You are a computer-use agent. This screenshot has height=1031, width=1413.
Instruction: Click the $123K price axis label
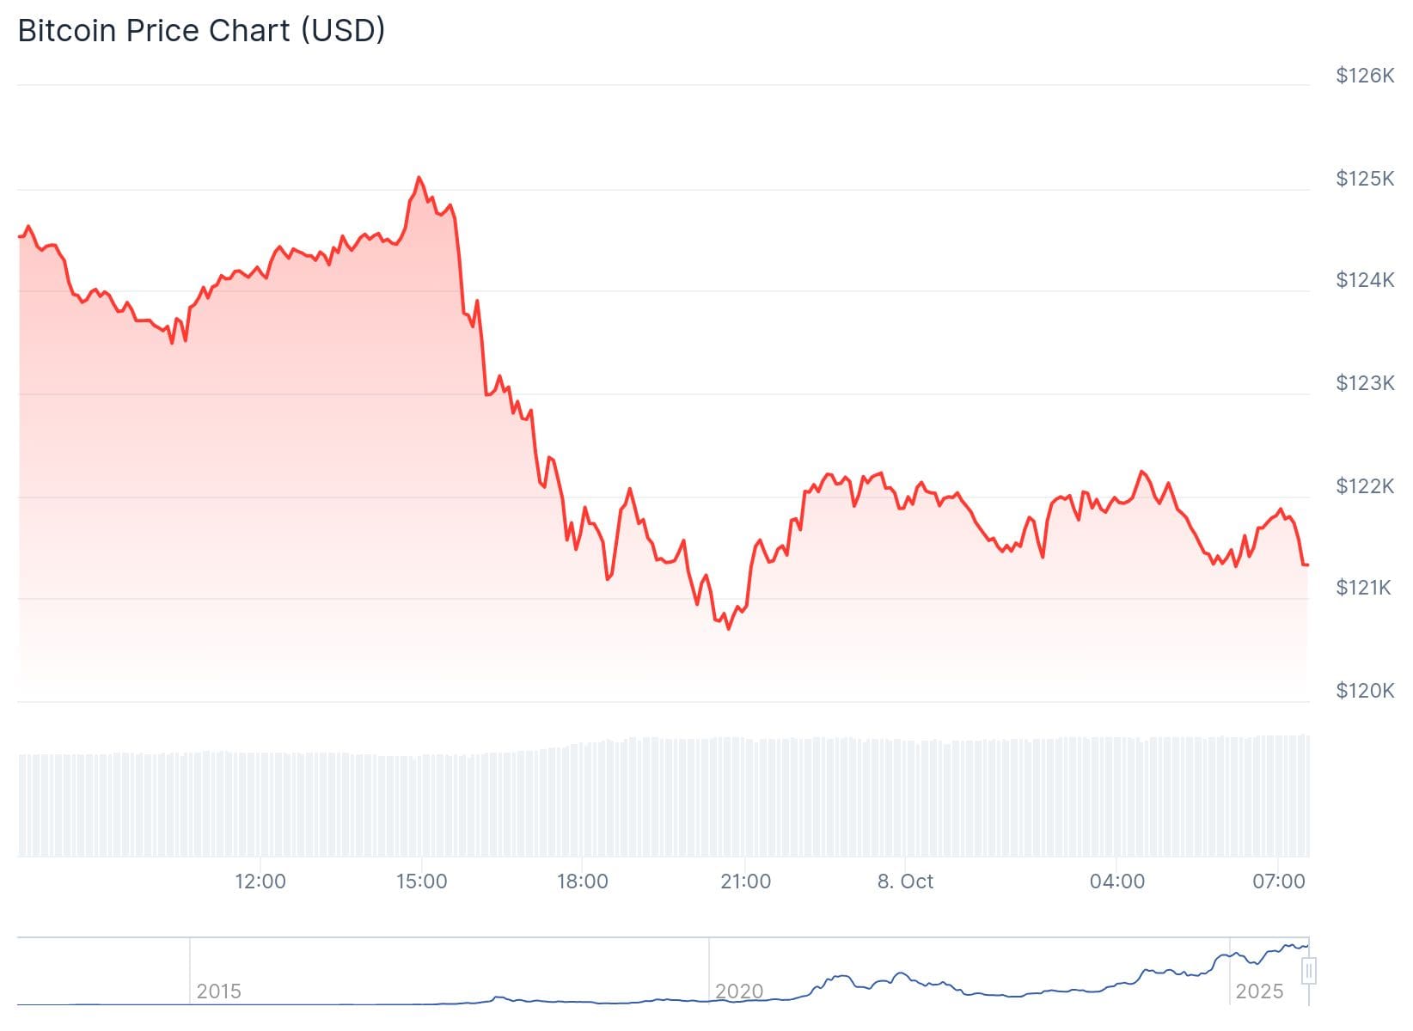[x=1364, y=383]
